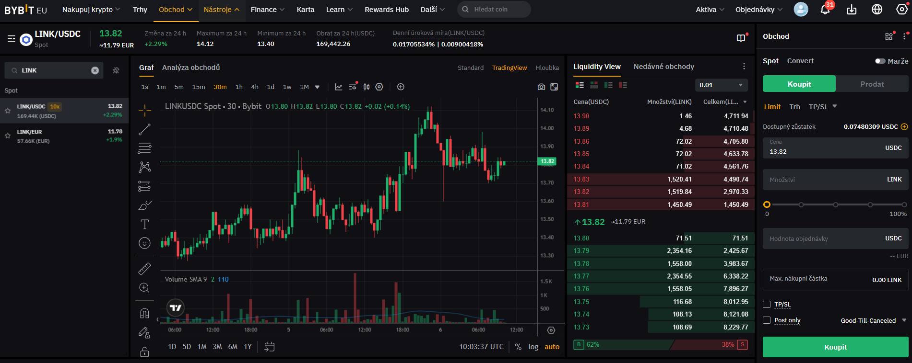The width and height of the screenshot is (912, 363).
Task: Toggle the Marže switch
Action: pyautogui.click(x=880, y=61)
